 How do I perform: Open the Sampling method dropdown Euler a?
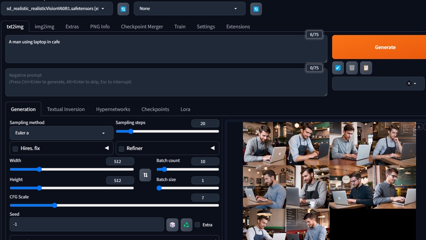61,133
